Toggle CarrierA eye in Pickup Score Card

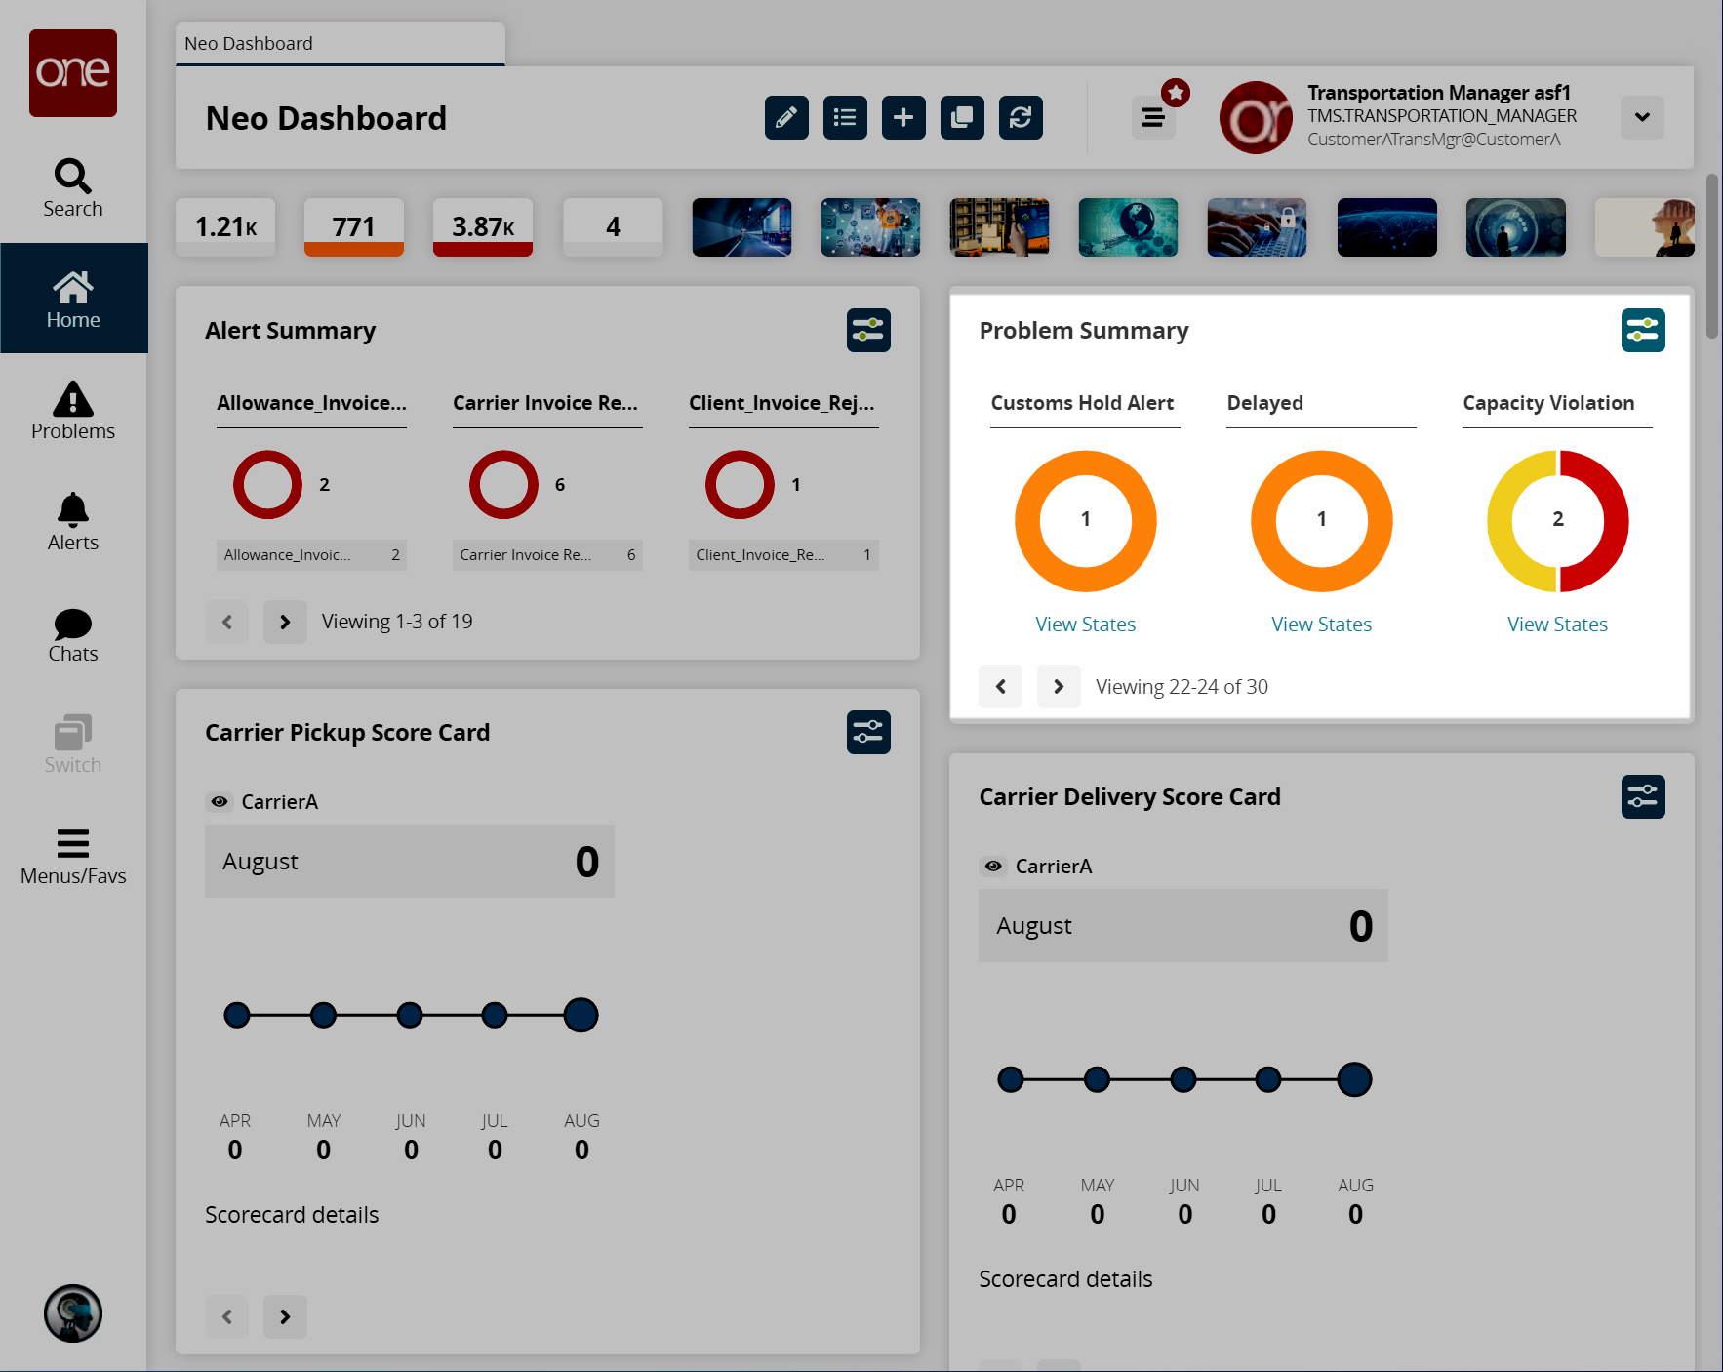pyautogui.click(x=220, y=801)
